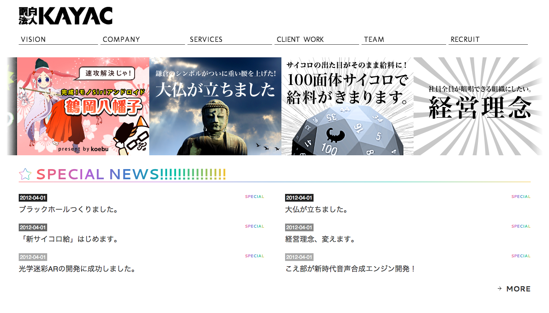Click the 2012-04-01 date above ブラックホールつくりました
The width and height of the screenshot is (549, 313).
coord(33,198)
